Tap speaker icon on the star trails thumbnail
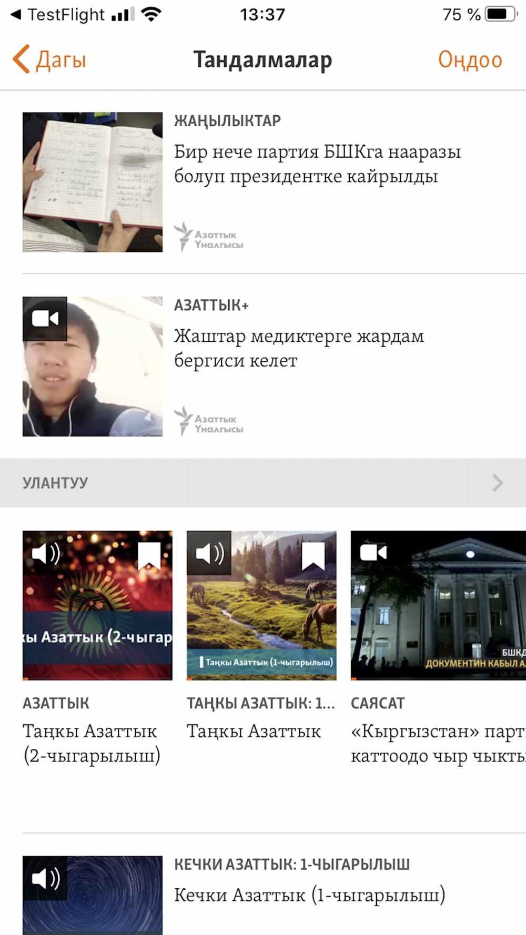Screen dimensions: 526x935 point(45,878)
